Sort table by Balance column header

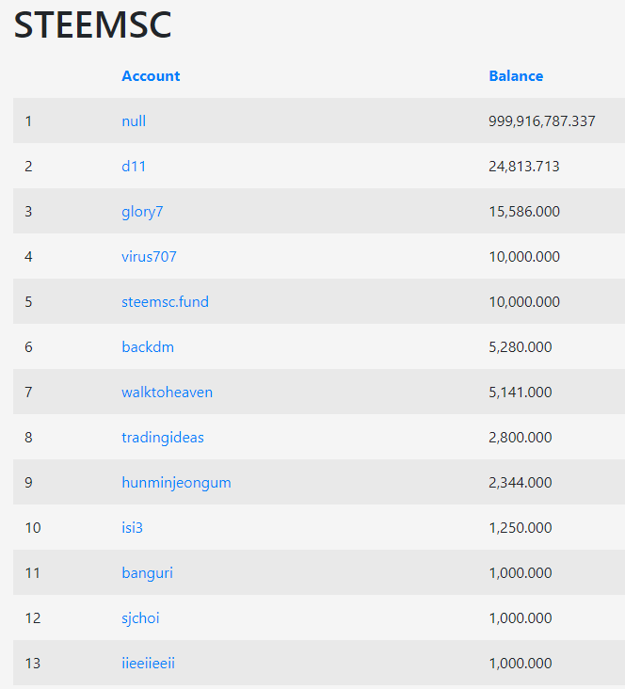[516, 76]
